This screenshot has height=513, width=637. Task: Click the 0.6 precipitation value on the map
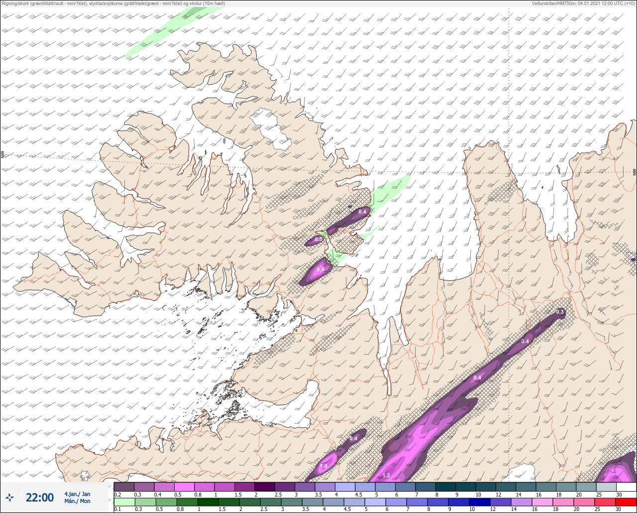(320, 269)
